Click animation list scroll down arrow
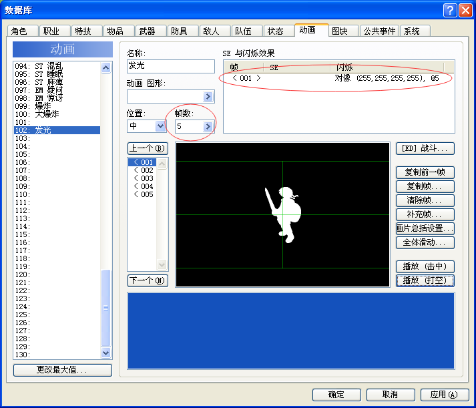Image resolution: width=476 pixels, height=408 pixels. tap(105, 353)
